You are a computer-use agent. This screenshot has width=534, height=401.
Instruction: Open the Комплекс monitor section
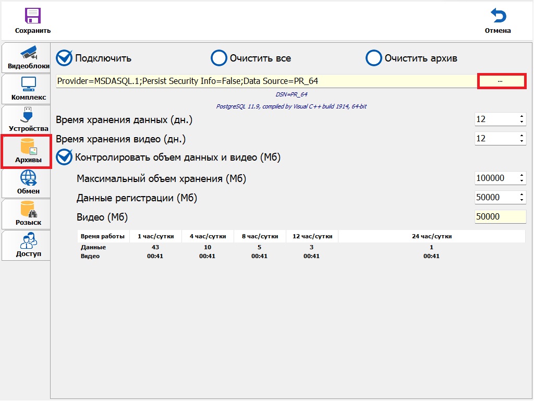27,89
